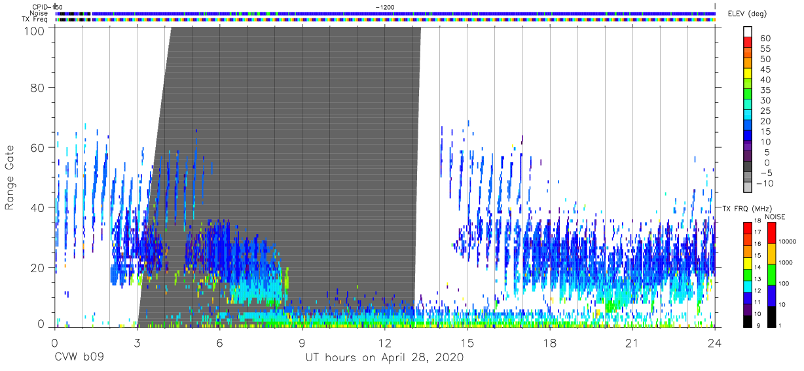Click the 35 label on the ELEV colorbar
Viewport: 804px width, 371px height.
click(765, 90)
